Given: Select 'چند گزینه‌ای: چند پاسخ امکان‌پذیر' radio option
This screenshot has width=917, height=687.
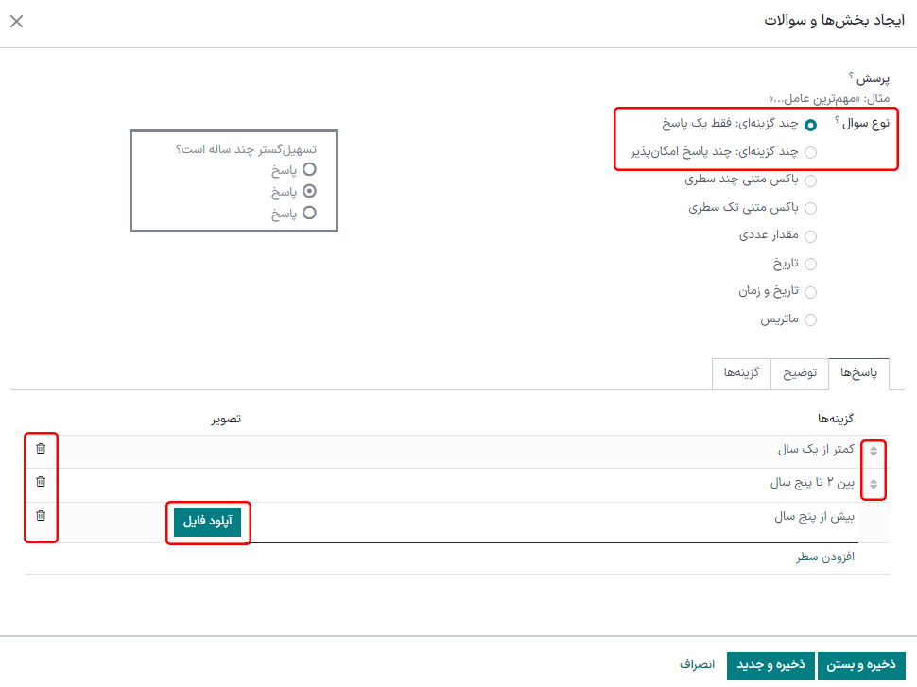Looking at the screenshot, I should click(810, 152).
